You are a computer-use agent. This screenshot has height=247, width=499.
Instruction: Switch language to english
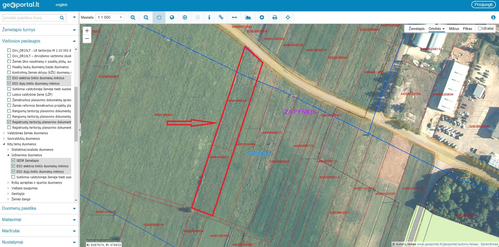tap(61, 5)
